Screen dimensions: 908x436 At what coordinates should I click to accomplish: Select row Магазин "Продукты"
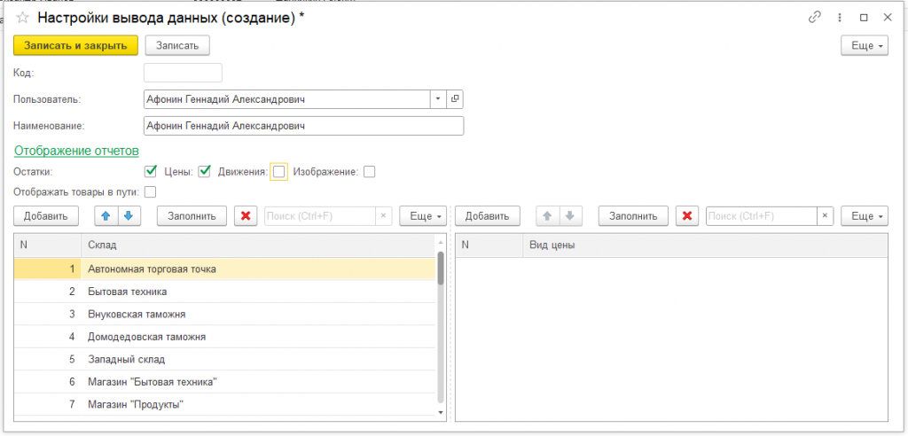tap(224, 404)
